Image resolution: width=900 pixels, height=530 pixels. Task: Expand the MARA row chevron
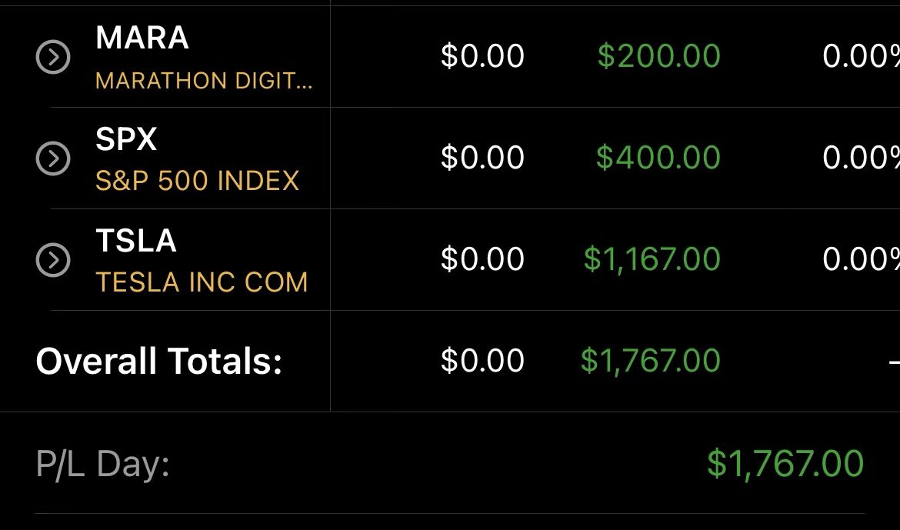(x=53, y=57)
